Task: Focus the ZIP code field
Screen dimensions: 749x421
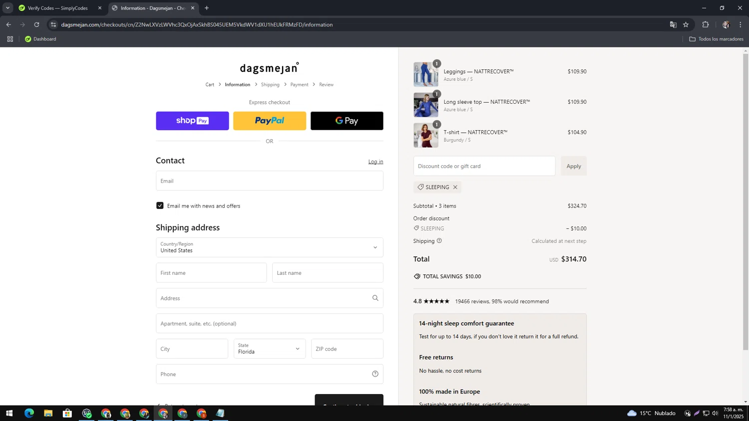Action: pos(347,349)
